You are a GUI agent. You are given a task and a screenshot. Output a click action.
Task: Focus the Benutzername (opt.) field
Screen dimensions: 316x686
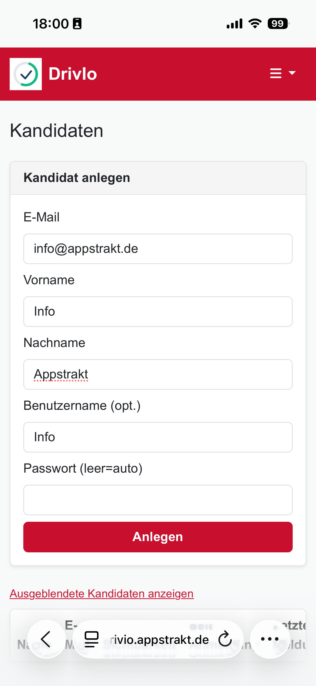(x=158, y=437)
